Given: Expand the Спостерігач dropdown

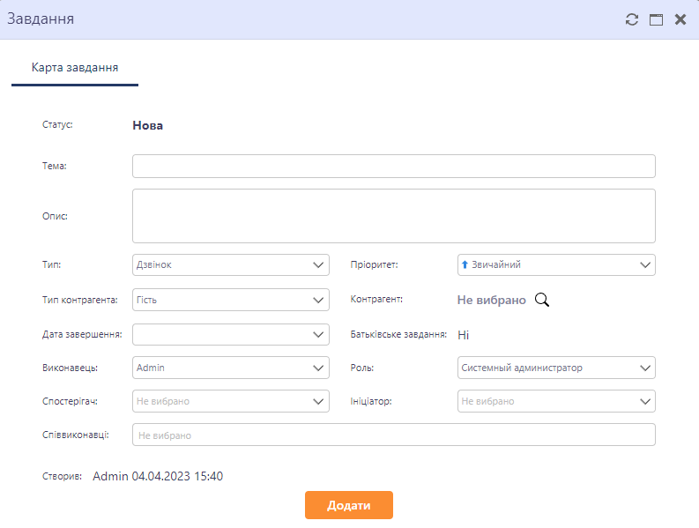Looking at the screenshot, I should [x=230, y=401].
